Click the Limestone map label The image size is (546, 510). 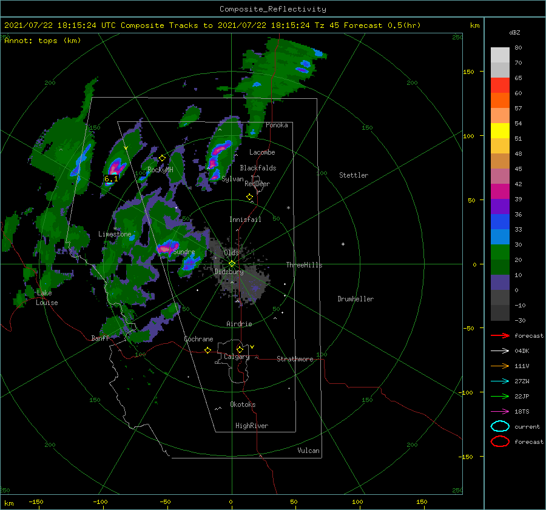pyautogui.click(x=115, y=234)
